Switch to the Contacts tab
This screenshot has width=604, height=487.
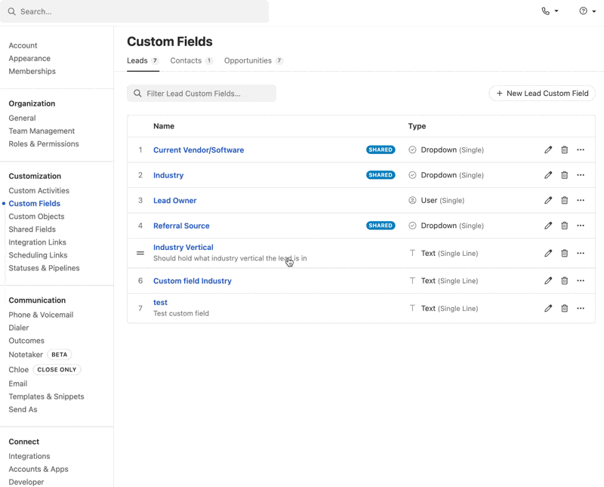coord(192,61)
